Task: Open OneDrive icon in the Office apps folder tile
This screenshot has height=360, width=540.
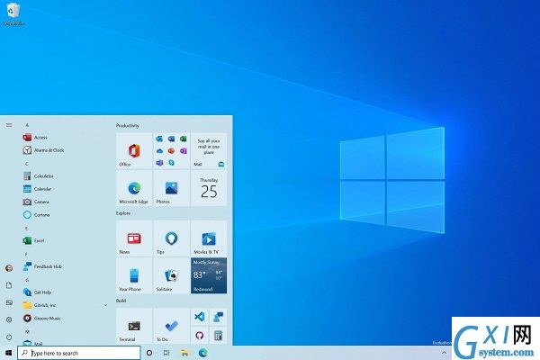Action: (159, 151)
